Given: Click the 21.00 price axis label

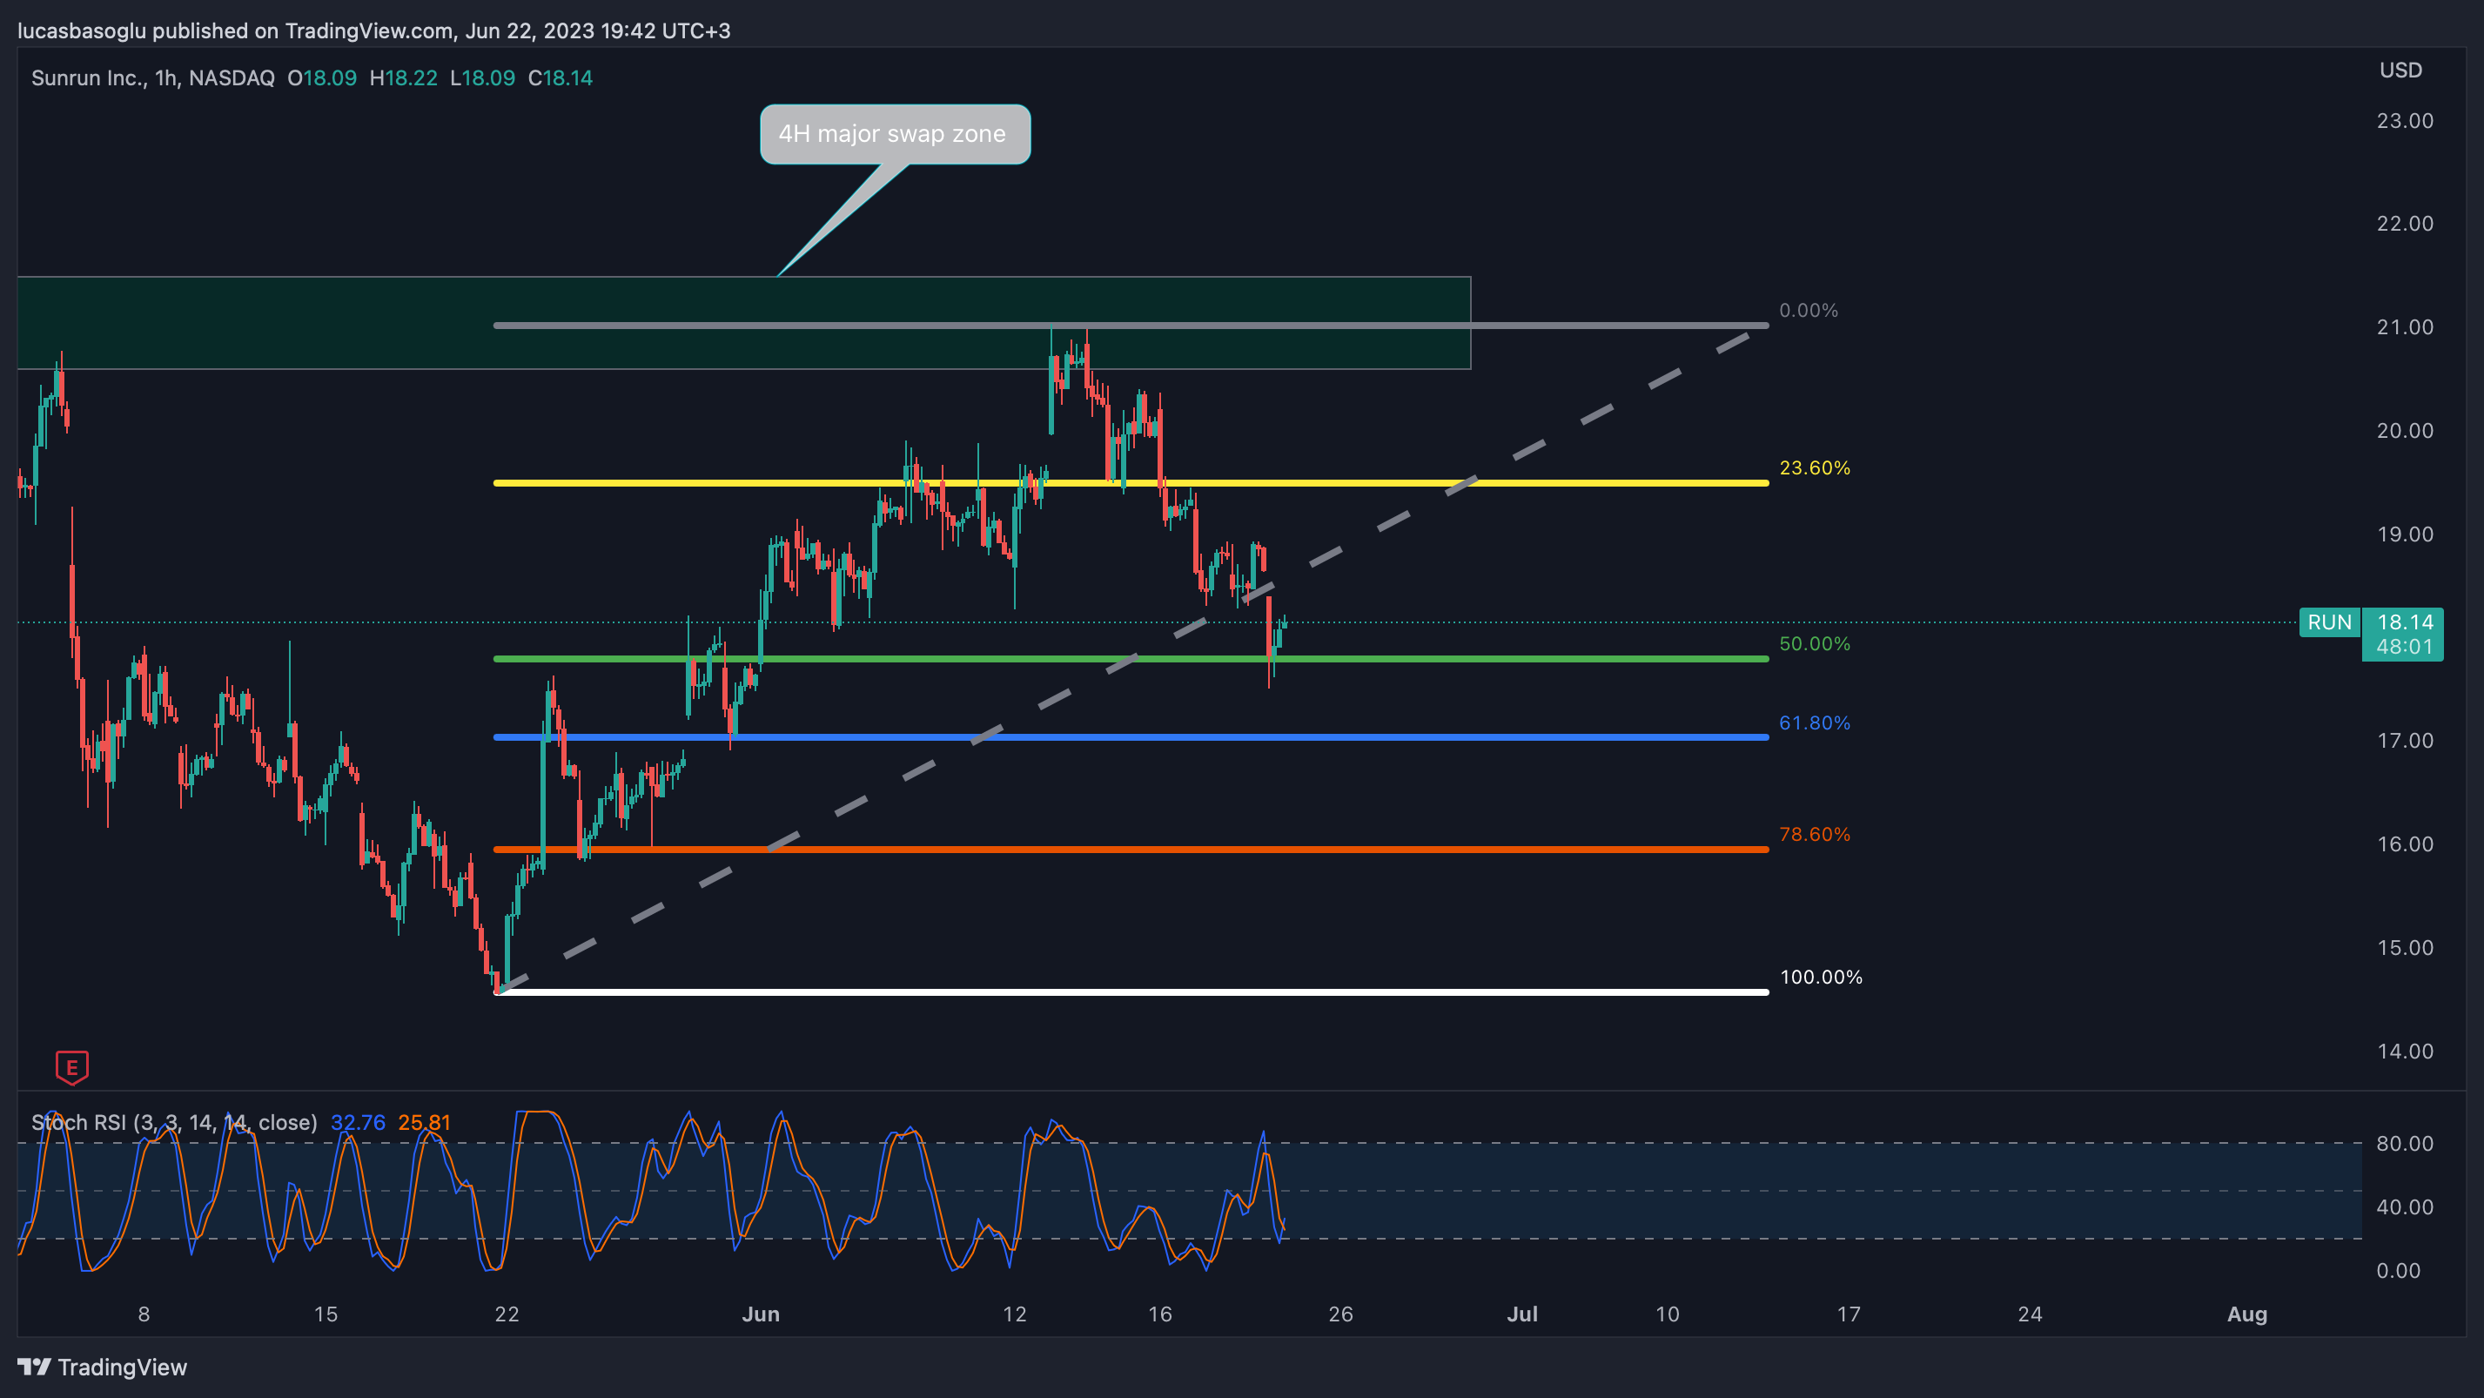Looking at the screenshot, I should (x=2404, y=326).
